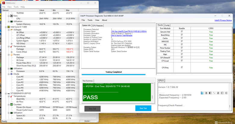Toggle BrandString enable checkbox
Image resolution: width=235 pixels, height=124 pixels.
tap(182, 35)
